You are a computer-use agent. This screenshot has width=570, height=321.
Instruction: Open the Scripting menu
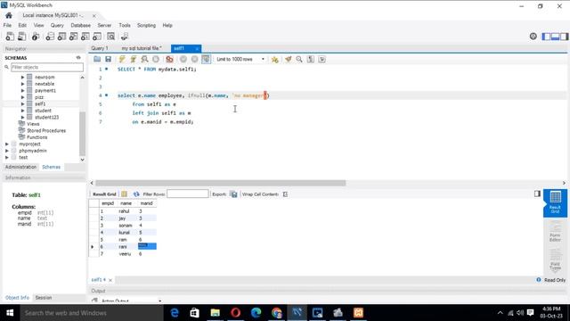[146, 25]
